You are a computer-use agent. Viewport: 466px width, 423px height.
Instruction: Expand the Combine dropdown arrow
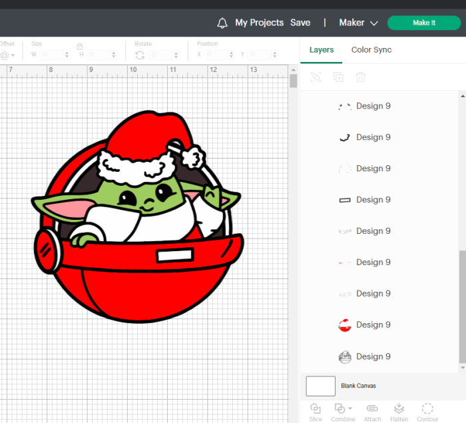[350, 408]
